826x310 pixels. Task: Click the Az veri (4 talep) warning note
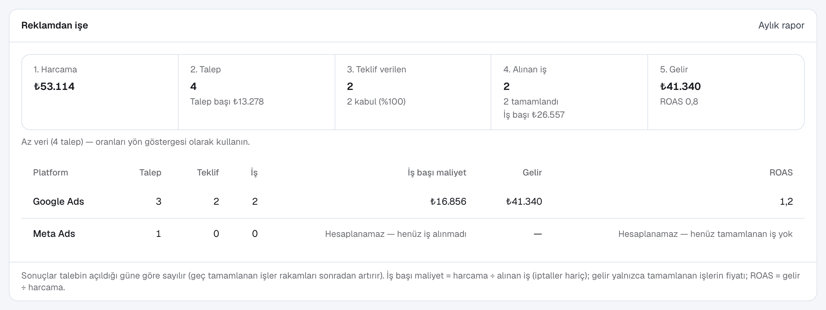coord(135,142)
